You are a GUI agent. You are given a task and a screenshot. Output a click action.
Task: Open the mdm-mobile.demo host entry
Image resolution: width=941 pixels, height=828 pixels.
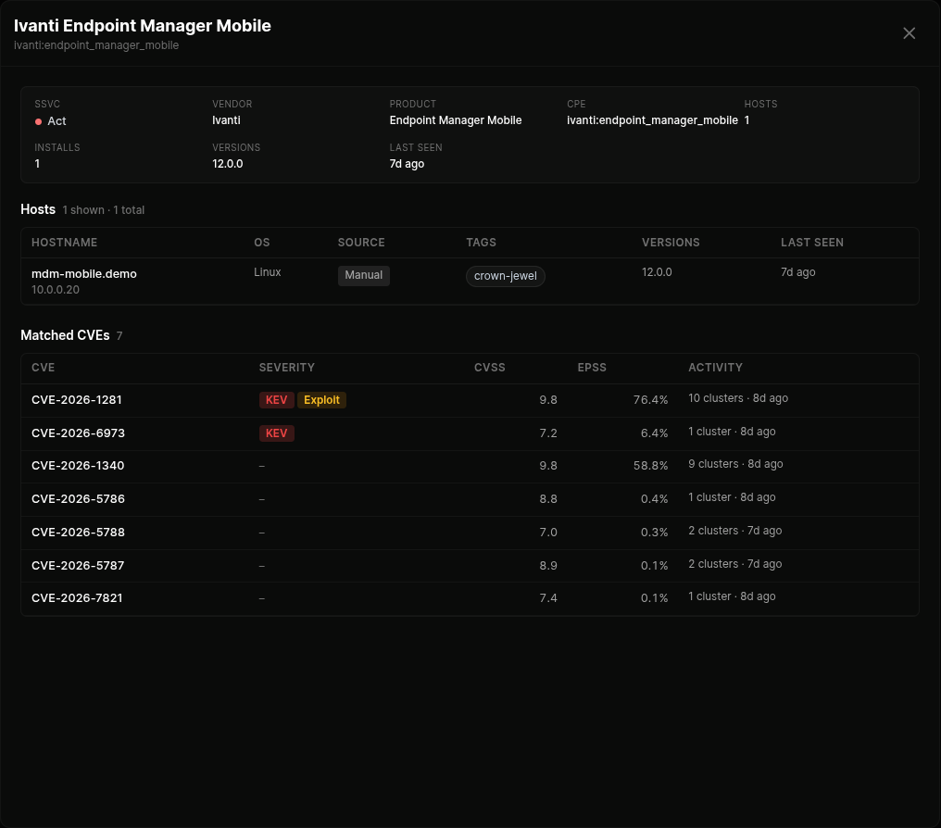coord(84,273)
